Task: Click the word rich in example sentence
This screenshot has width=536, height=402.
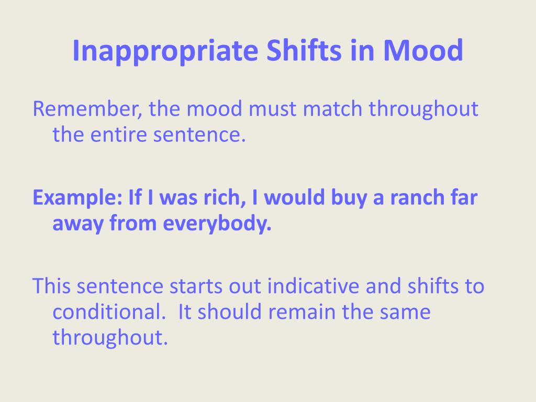Action: [225, 197]
